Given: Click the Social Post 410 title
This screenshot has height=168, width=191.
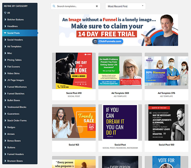Looking at the screenshot, I should point(74,93).
